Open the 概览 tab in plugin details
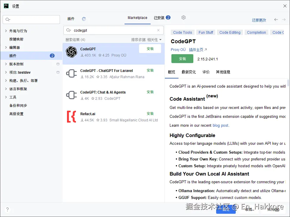The width and height of the screenshot is (290, 217). click(171, 72)
